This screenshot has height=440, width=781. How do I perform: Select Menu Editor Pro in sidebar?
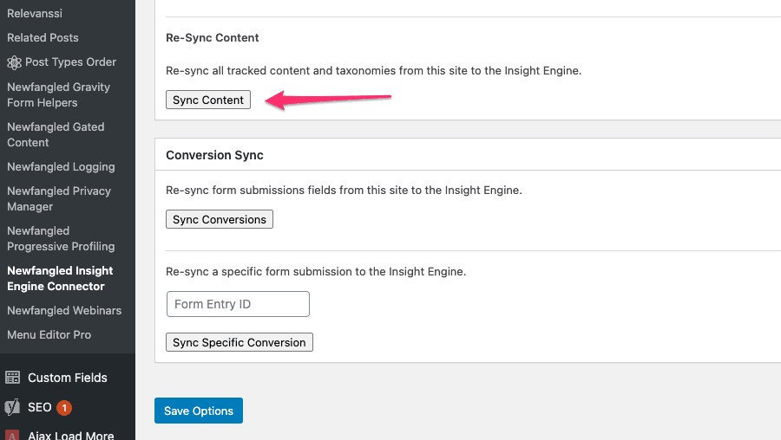49,334
